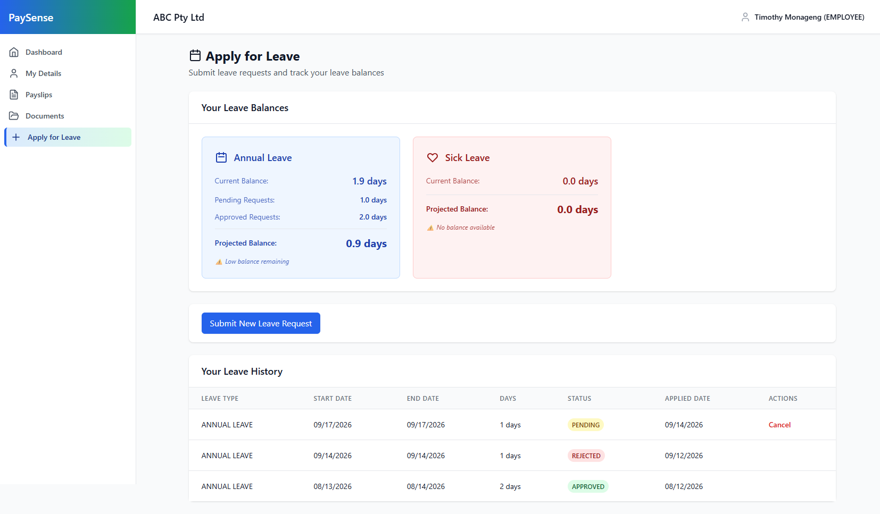The height and width of the screenshot is (514, 880).
Task: Click the START DATE column header
Action: [333, 398]
